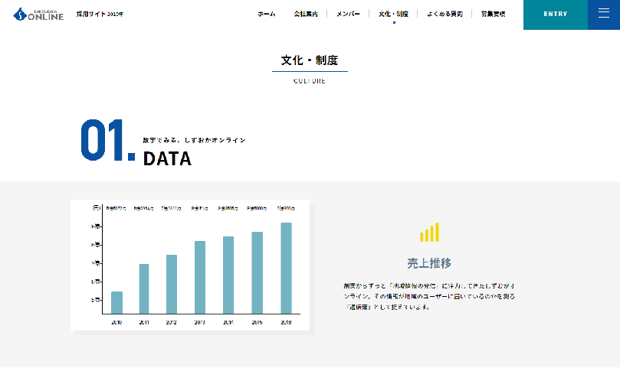The height and width of the screenshot is (368, 620).
Task: Click the 2011 bar in chart
Action: click(144, 289)
